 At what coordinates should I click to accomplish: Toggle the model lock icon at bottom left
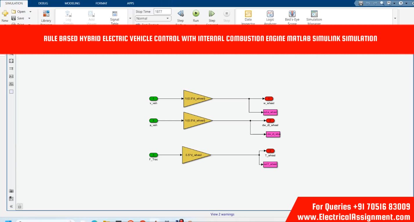coord(19,206)
